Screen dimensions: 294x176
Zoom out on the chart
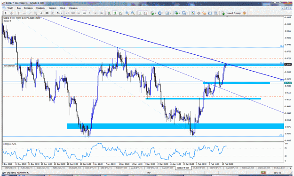[133, 13]
